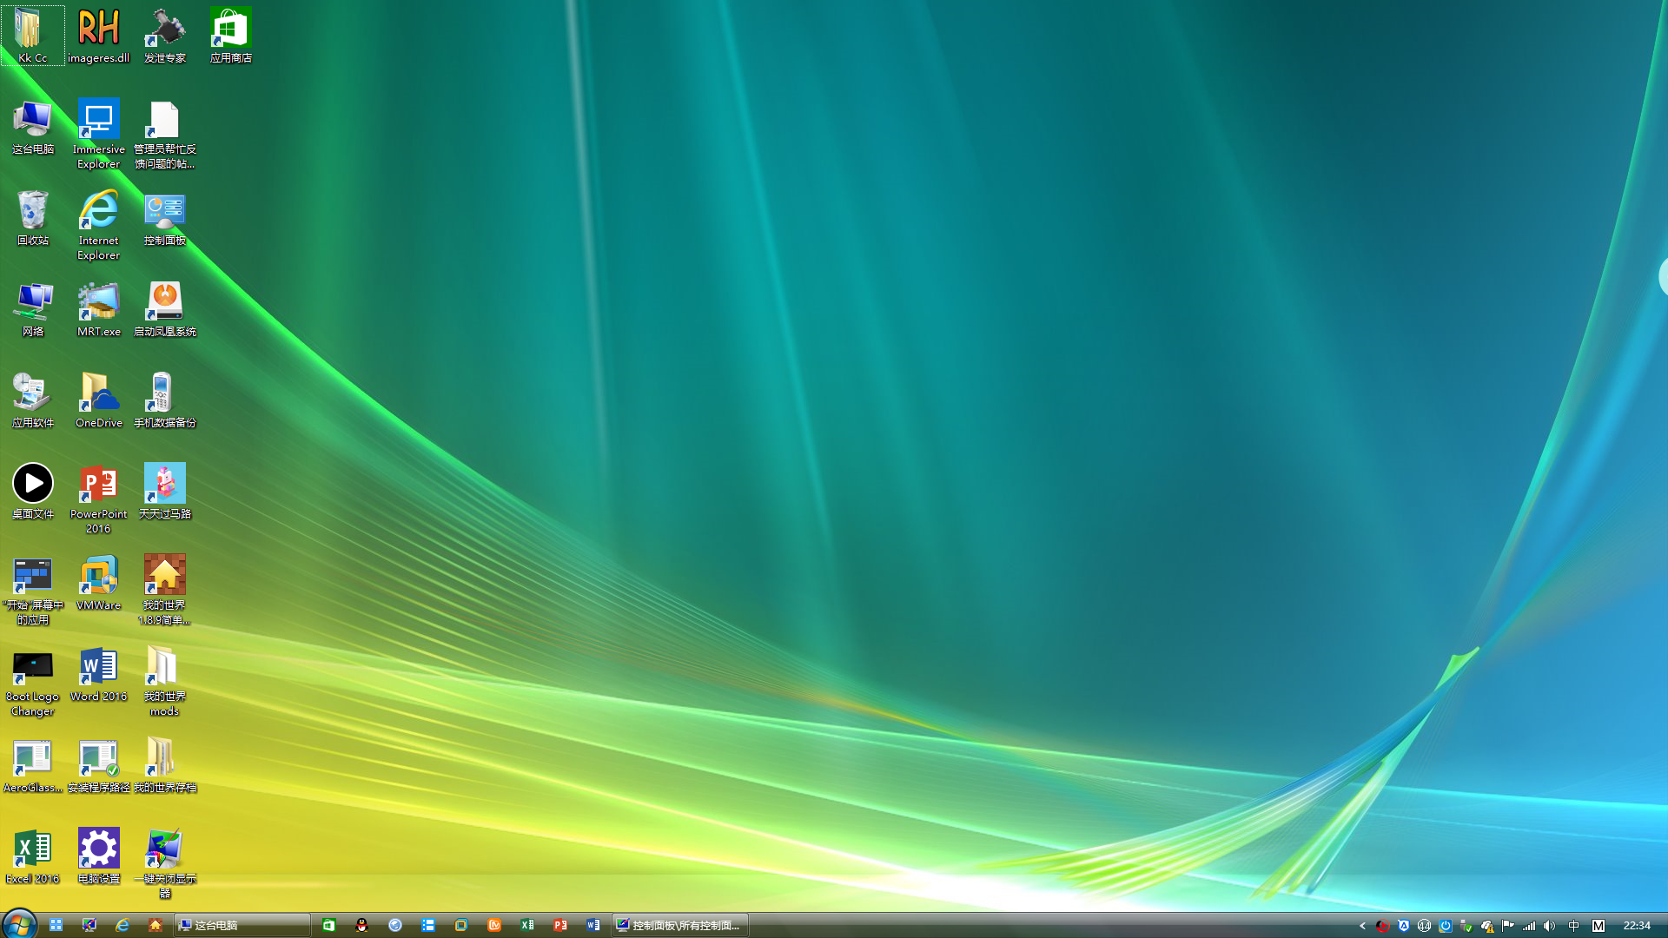
Task: Select the imageres.dll RH icon
Action: point(98,36)
